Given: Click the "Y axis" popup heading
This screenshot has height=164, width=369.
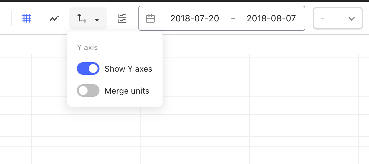Looking at the screenshot, I should coord(87,48).
